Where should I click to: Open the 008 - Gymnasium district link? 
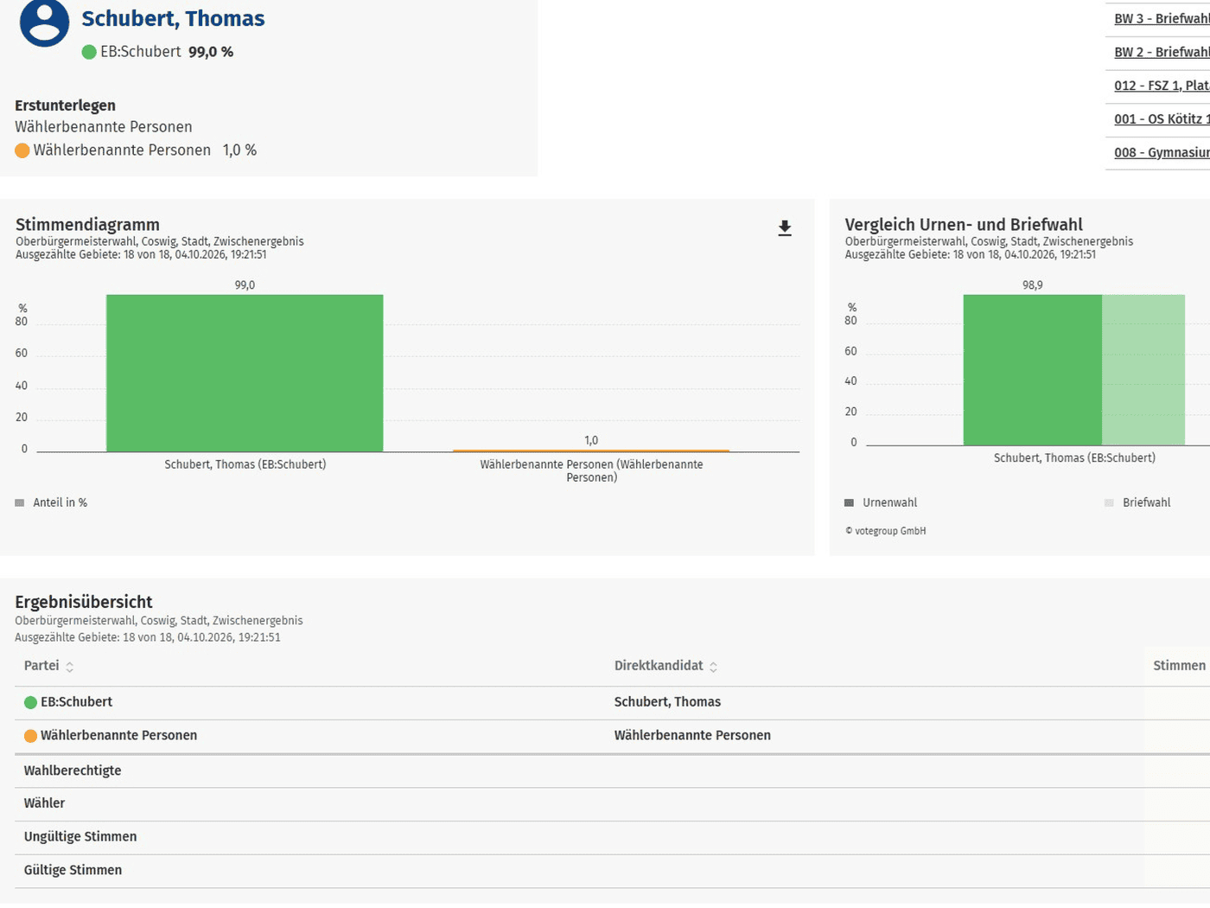1162,152
